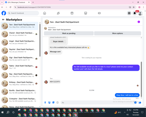Open Chrome's three-dot menu

click(x=143, y=7)
